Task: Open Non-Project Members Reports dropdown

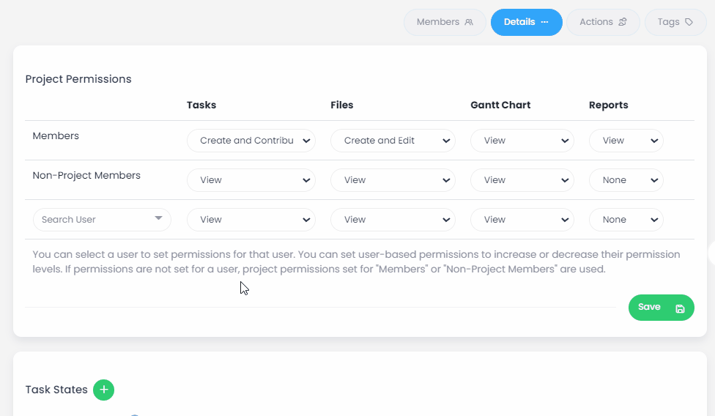Action: coord(626,180)
